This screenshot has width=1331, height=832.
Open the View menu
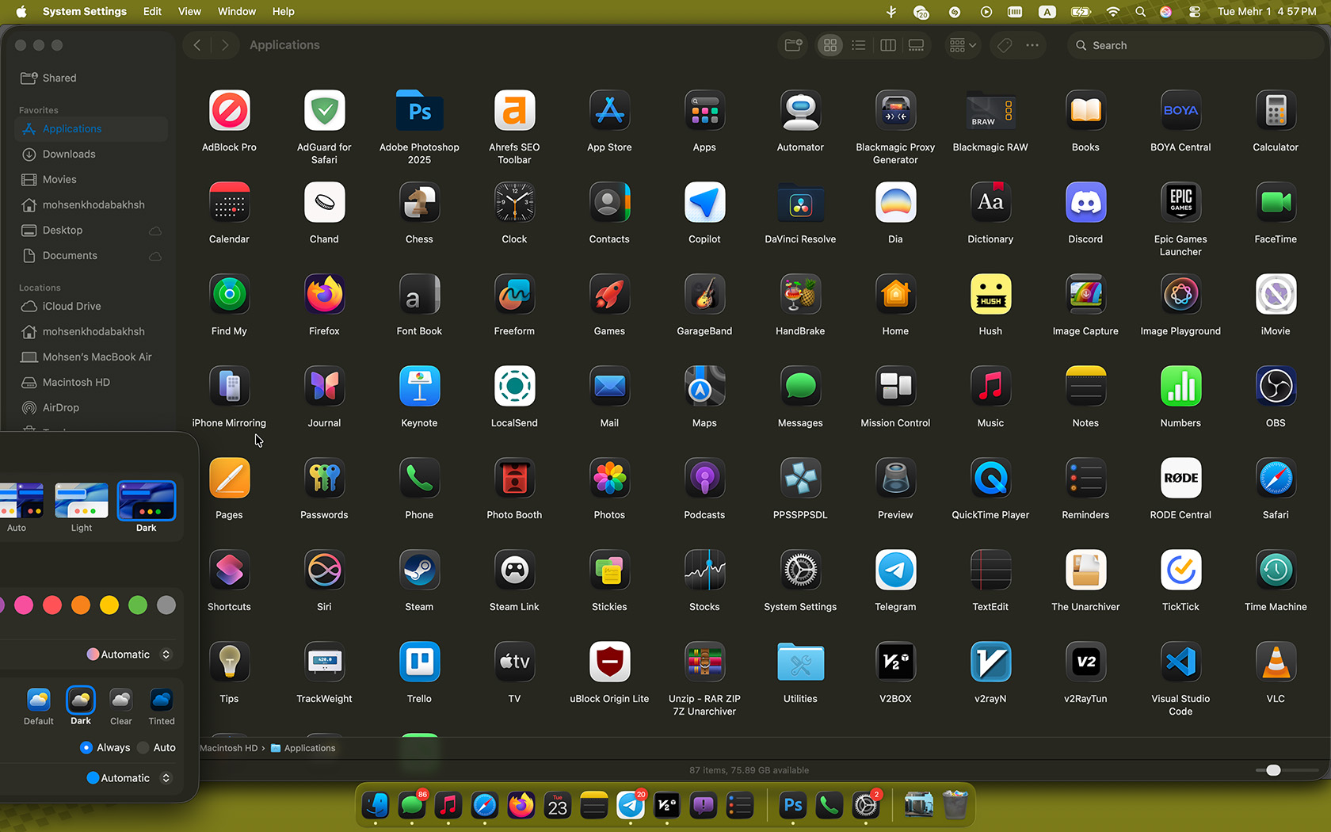pos(189,12)
